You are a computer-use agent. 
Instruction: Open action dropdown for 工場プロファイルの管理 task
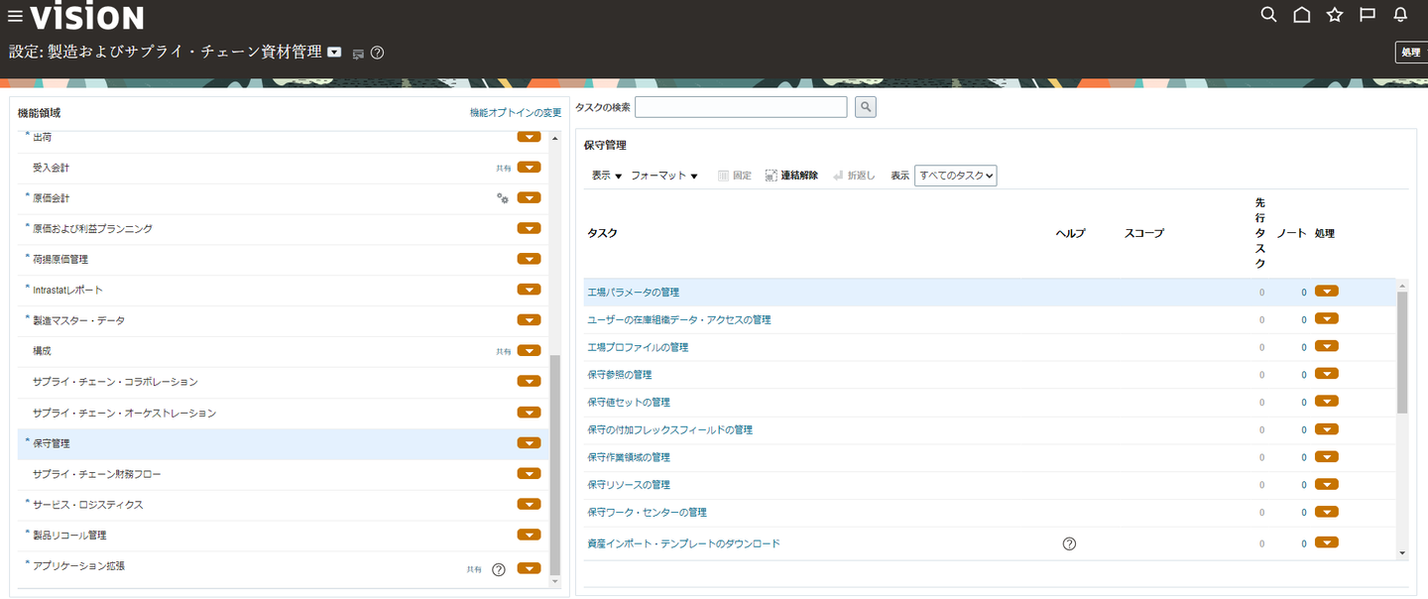pos(1327,347)
